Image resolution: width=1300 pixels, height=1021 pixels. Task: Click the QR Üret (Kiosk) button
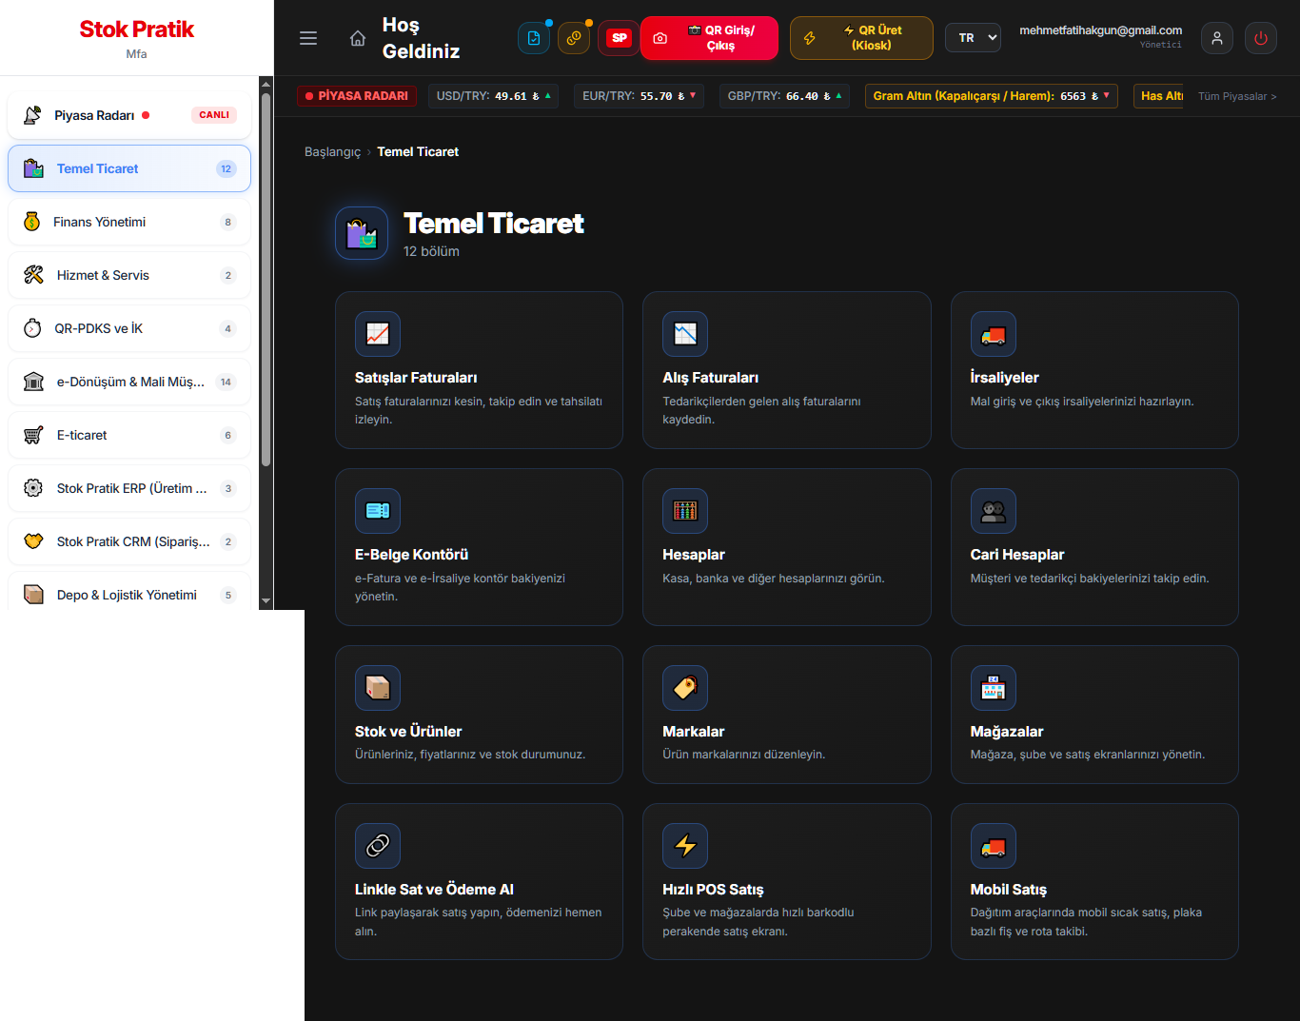(x=861, y=38)
